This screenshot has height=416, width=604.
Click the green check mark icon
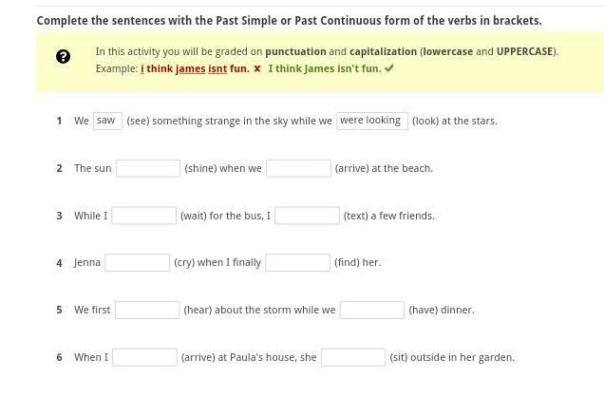coord(389,69)
